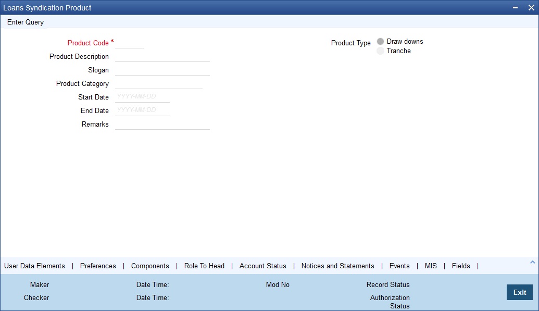Viewport: 539px width, 311px height.
Task: Click the Product Type label
Action: pyautogui.click(x=350, y=43)
